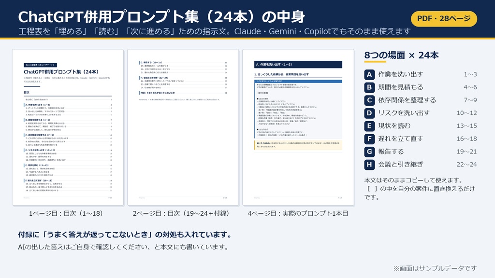The width and height of the screenshot is (495, 278).
Task: Select the text 遅れを立て直す
Action: click(401, 139)
